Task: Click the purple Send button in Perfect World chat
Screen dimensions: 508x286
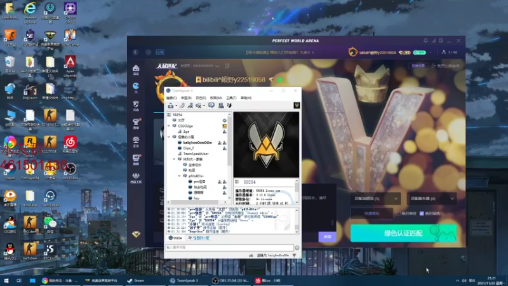Action: click(x=327, y=236)
